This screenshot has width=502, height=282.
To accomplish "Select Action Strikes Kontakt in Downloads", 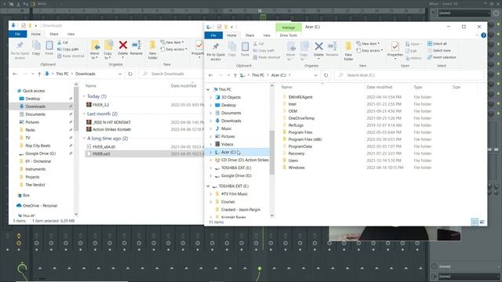I will click(111, 129).
